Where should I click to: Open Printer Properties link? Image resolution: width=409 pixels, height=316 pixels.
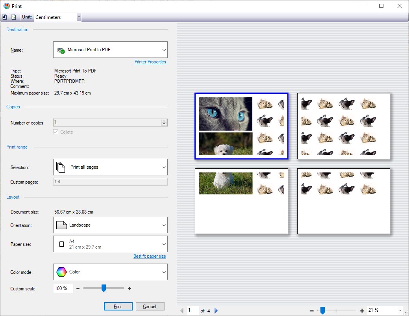(x=150, y=62)
